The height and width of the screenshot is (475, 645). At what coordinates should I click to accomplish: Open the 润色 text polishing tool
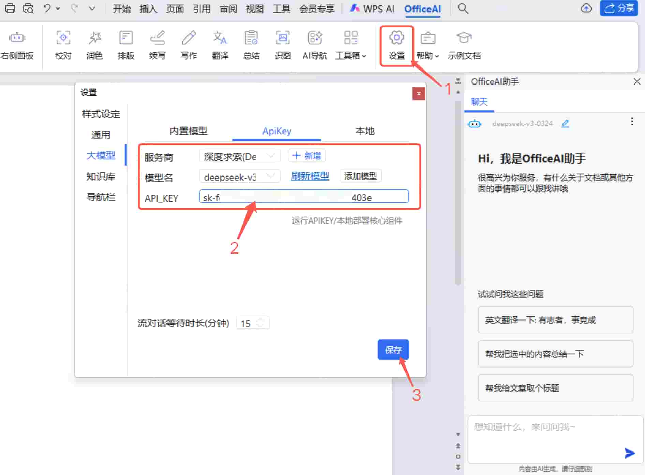tap(94, 44)
